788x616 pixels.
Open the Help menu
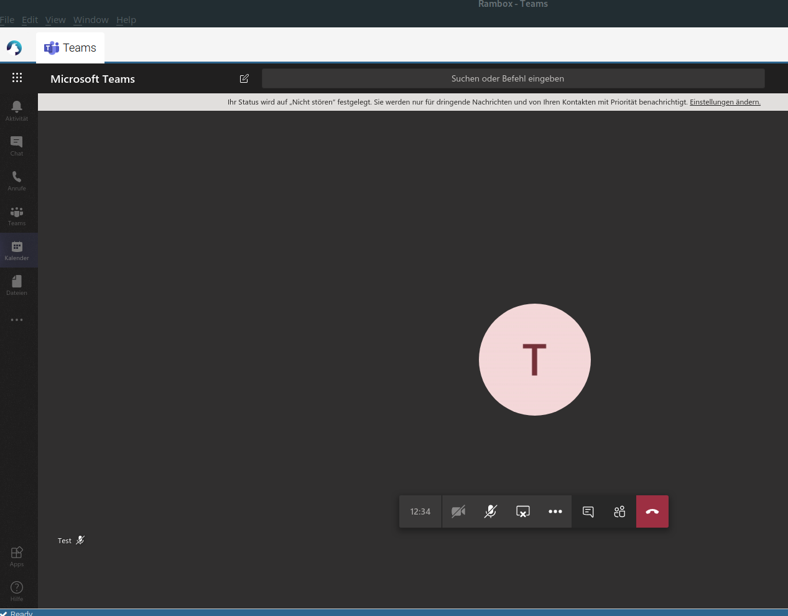coord(126,20)
